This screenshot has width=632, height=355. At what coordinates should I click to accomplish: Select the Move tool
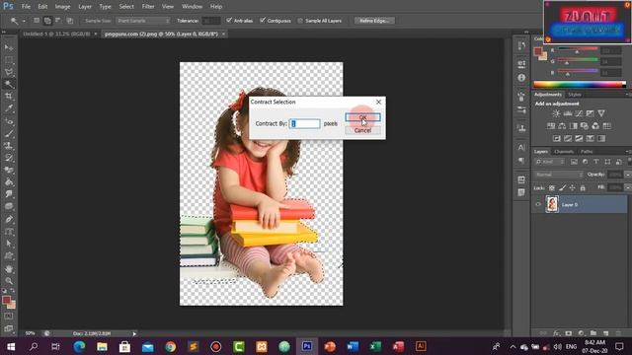coord(9,47)
